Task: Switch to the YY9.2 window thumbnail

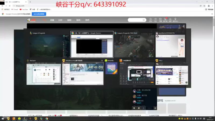Action: pos(172,73)
